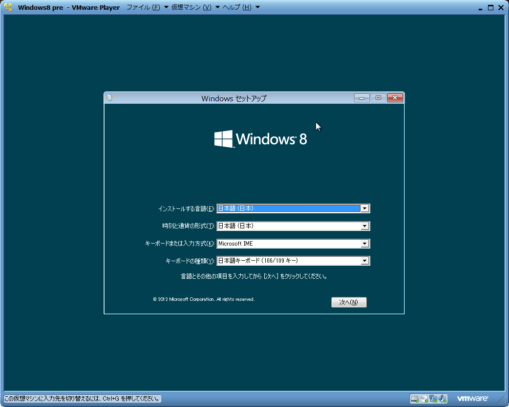Image resolution: width=509 pixels, height=407 pixels.
Task: Minimize the Windows セットアップ dialog
Action: tap(361, 98)
